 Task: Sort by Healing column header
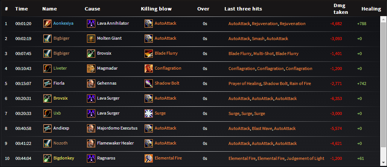[x=371, y=9]
